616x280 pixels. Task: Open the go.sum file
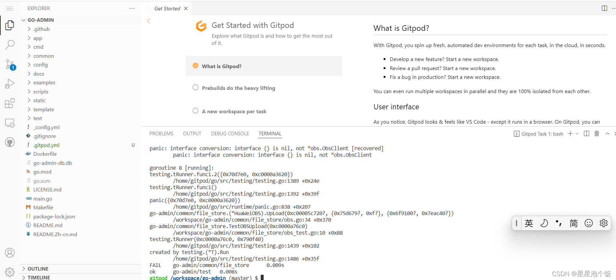point(80,181)
